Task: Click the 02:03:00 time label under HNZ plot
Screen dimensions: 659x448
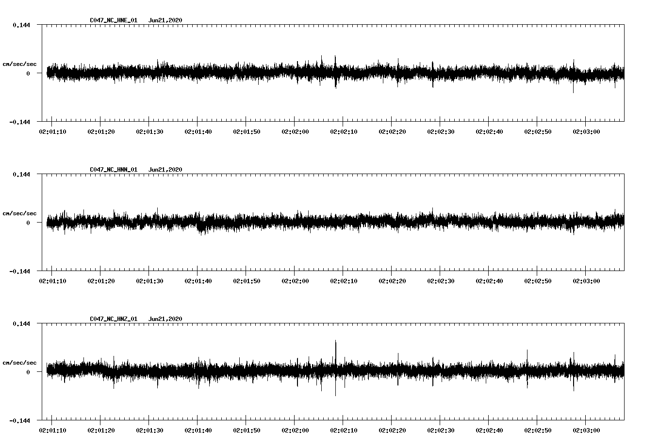Action: pyautogui.click(x=586, y=431)
